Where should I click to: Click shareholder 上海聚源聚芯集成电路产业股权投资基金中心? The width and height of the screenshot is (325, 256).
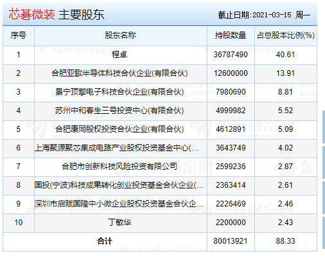click(116, 148)
